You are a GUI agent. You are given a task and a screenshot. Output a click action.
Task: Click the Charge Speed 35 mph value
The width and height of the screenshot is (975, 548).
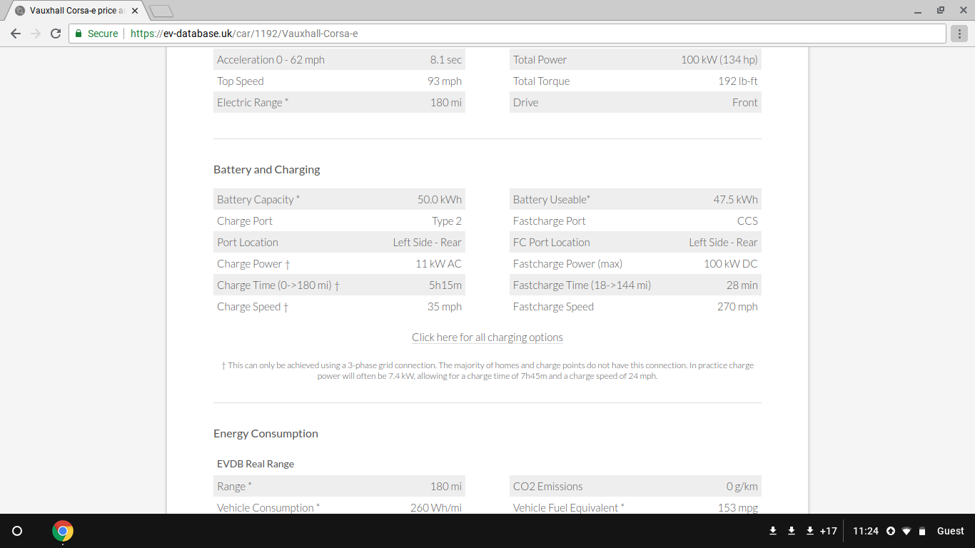point(445,307)
